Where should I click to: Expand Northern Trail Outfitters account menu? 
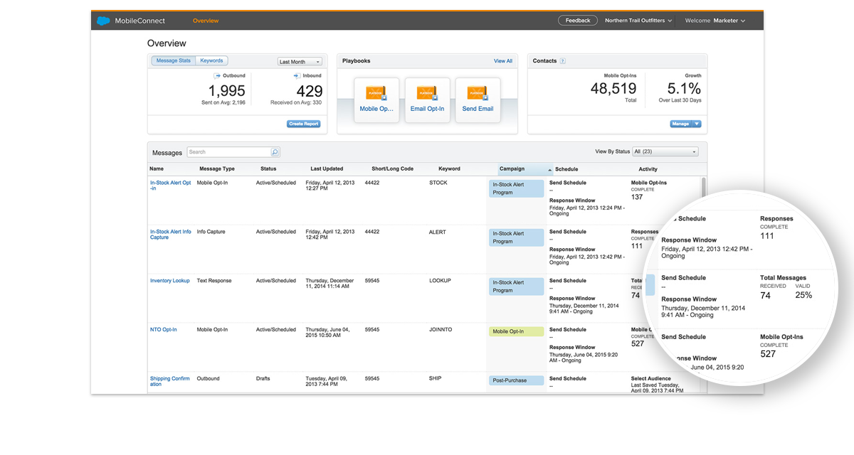pyautogui.click(x=638, y=21)
